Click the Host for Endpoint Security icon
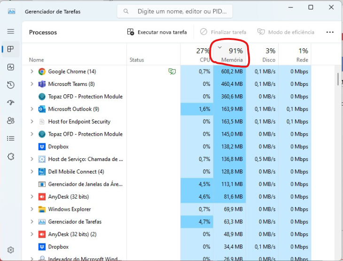This screenshot has width=343, height=261. tap(42, 122)
